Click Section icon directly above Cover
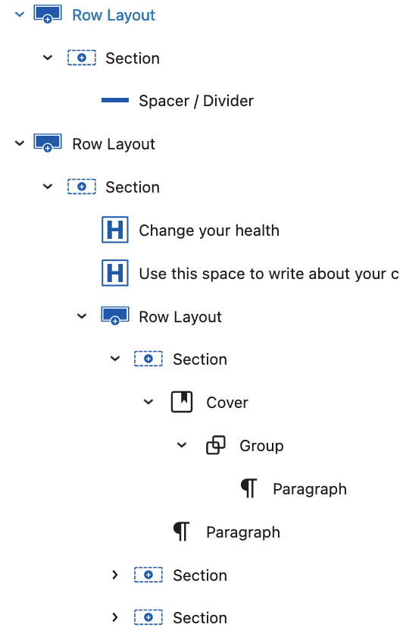This screenshot has height=643, width=403. (148, 359)
